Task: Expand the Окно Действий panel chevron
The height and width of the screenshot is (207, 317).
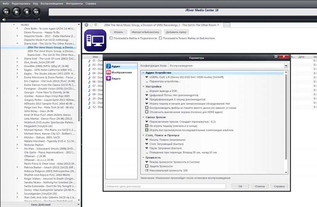Action: (78, 205)
